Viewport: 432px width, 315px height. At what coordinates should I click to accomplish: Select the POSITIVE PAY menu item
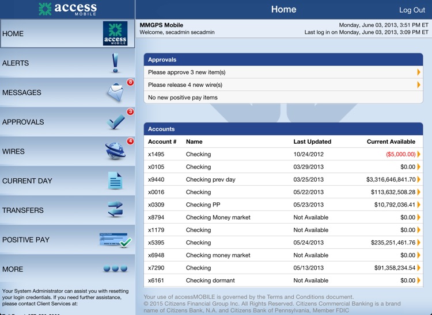[67, 239]
